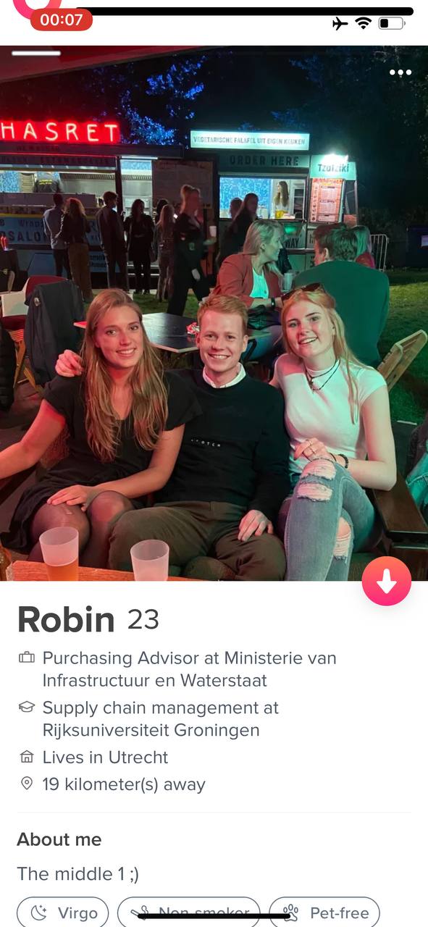Screen dimensions: 428x927
Task: Tap the pink down-arrow collapse profile button
Action: point(387,581)
